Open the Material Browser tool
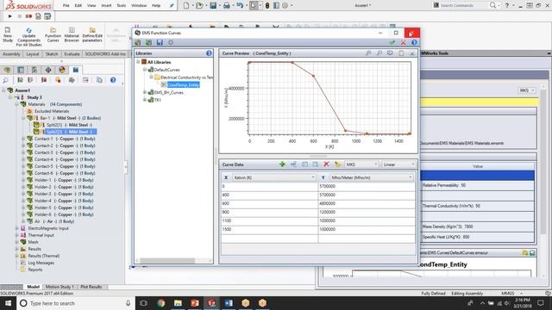The width and height of the screenshot is (552, 310). point(72,34)
